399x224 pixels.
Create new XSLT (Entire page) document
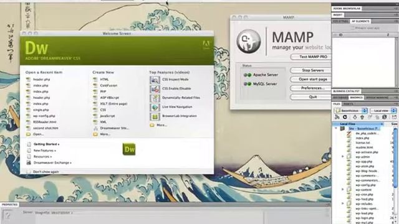(x=113, y=104)
